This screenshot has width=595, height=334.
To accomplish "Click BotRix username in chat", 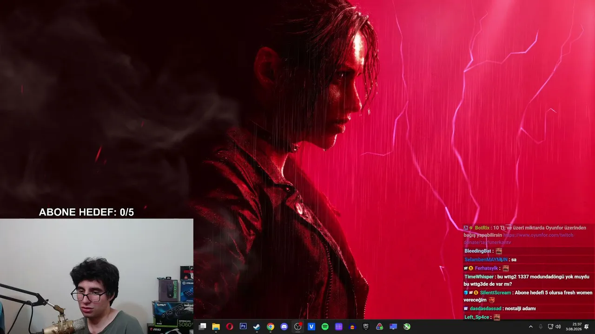I will (482, 228).
